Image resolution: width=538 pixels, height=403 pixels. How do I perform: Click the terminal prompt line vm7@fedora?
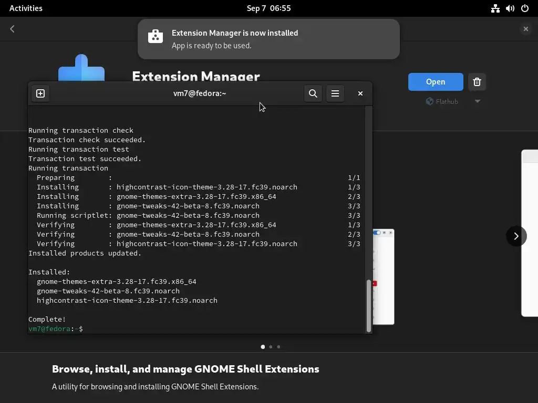56,328
